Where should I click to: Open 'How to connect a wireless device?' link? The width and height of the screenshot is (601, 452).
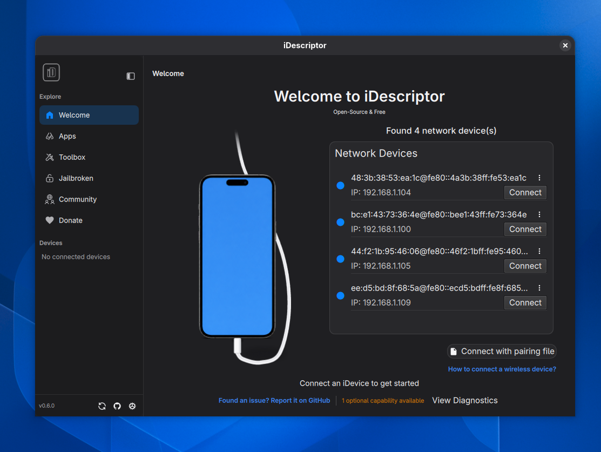[502, 369]
